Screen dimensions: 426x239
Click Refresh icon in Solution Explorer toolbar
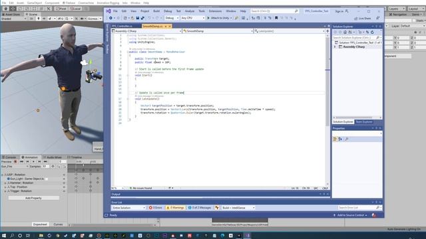tap(372, 32)
